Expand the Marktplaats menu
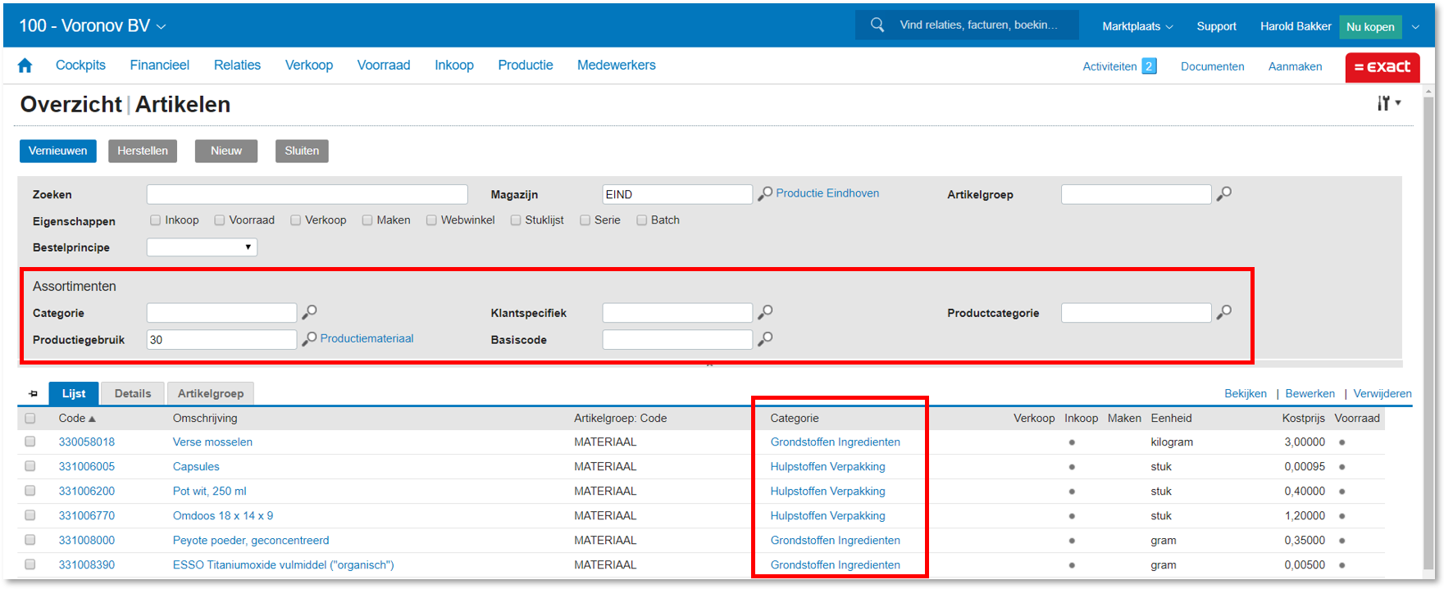This screenshot has width=1444, height=589. point(1137,26)
